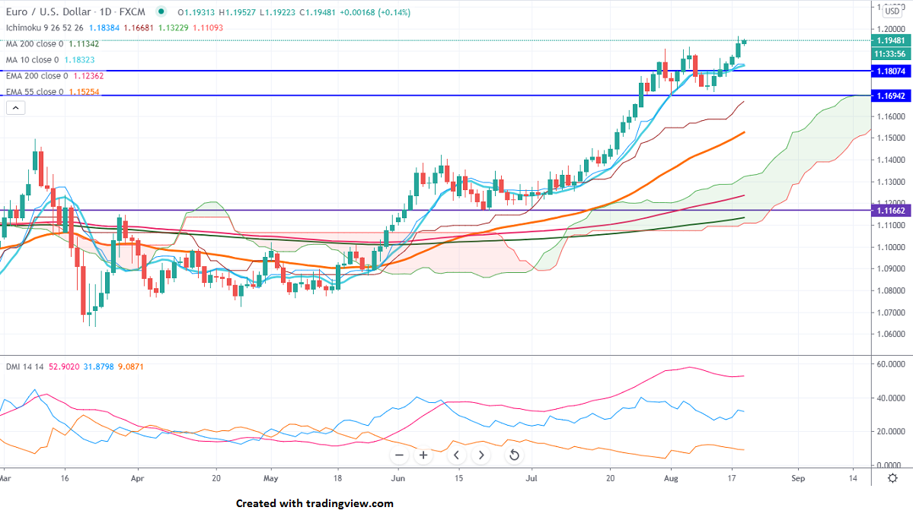This screenshot has height=520, width=913.
Task: Select the EMA 55 close 0 indicator legend
Action: (x=35, y=92)
